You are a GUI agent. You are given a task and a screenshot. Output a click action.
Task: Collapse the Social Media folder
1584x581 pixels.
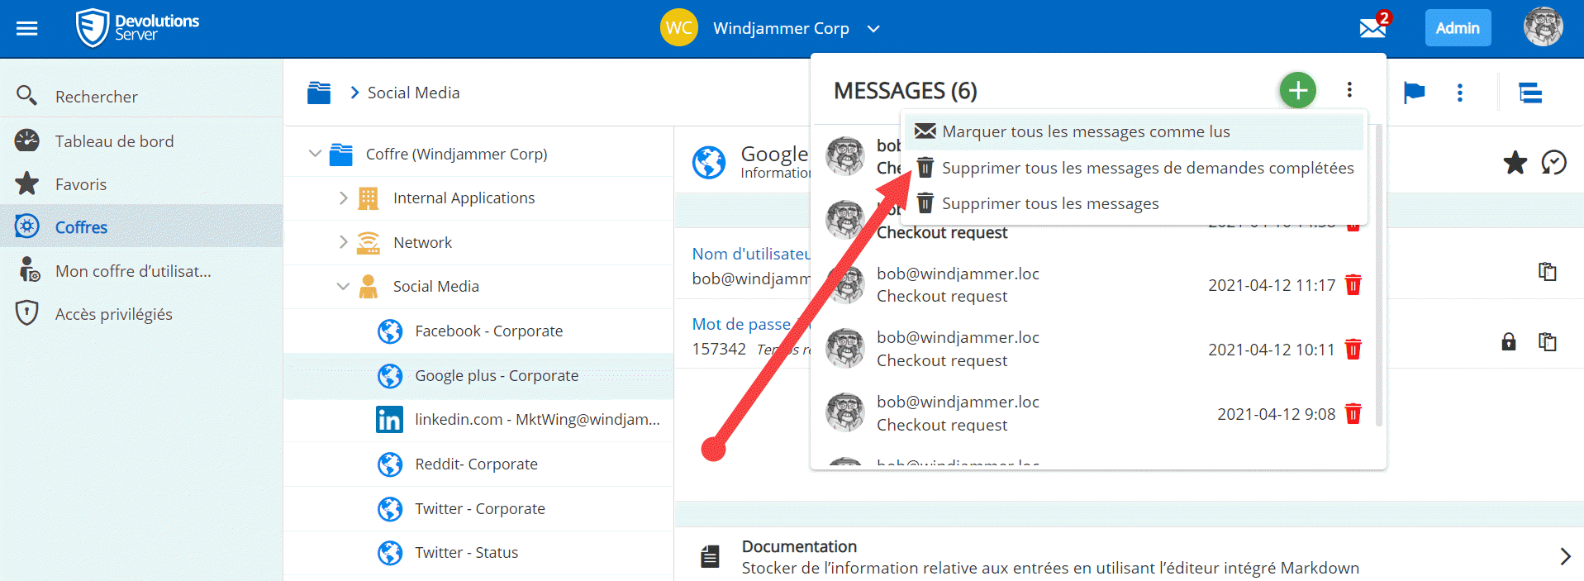click(x=343, y=287)
